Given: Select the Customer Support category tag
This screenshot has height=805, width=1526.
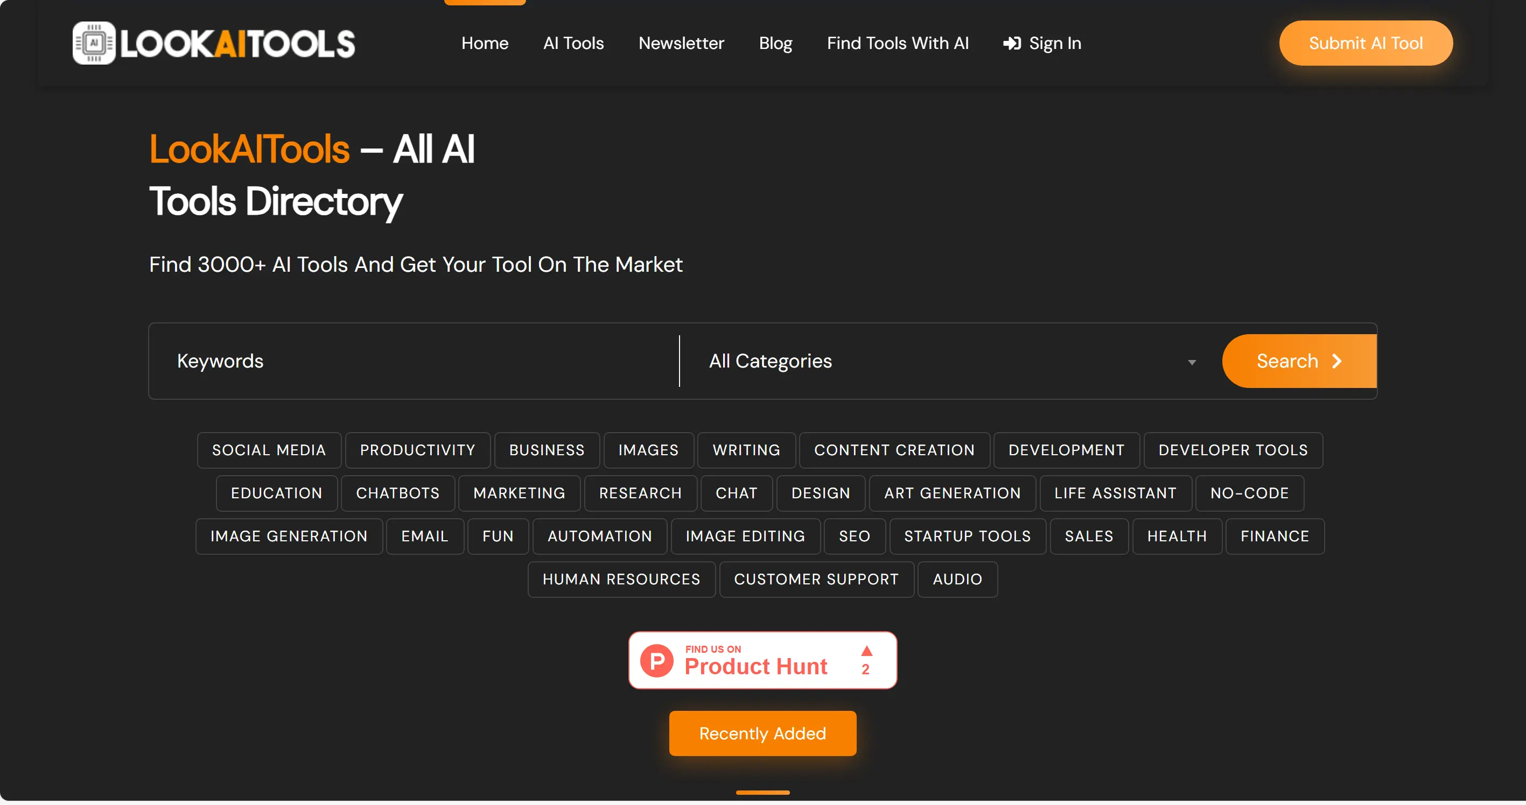Looking at the screenshot, I should [x=816, y=580].
